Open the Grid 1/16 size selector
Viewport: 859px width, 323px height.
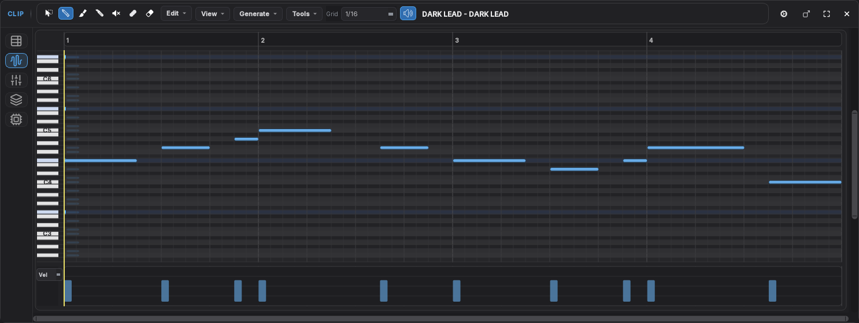[x=369, y=14]
